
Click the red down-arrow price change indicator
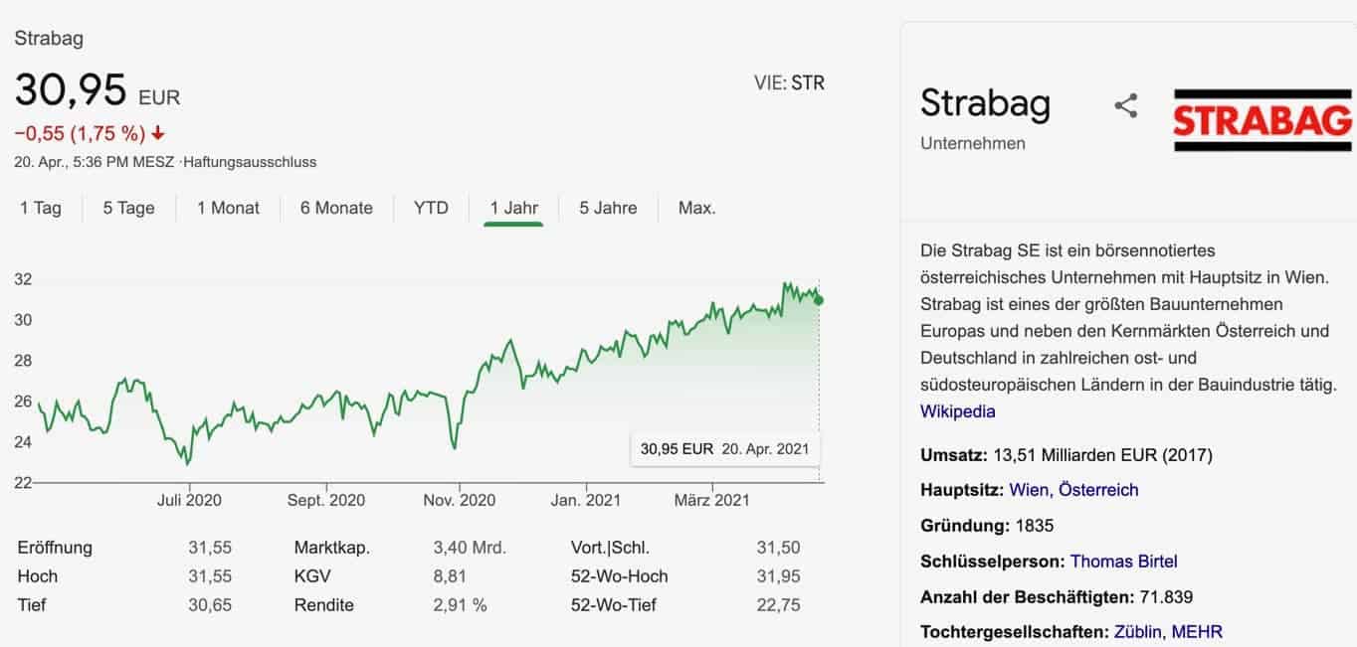[x=158, y=133]
